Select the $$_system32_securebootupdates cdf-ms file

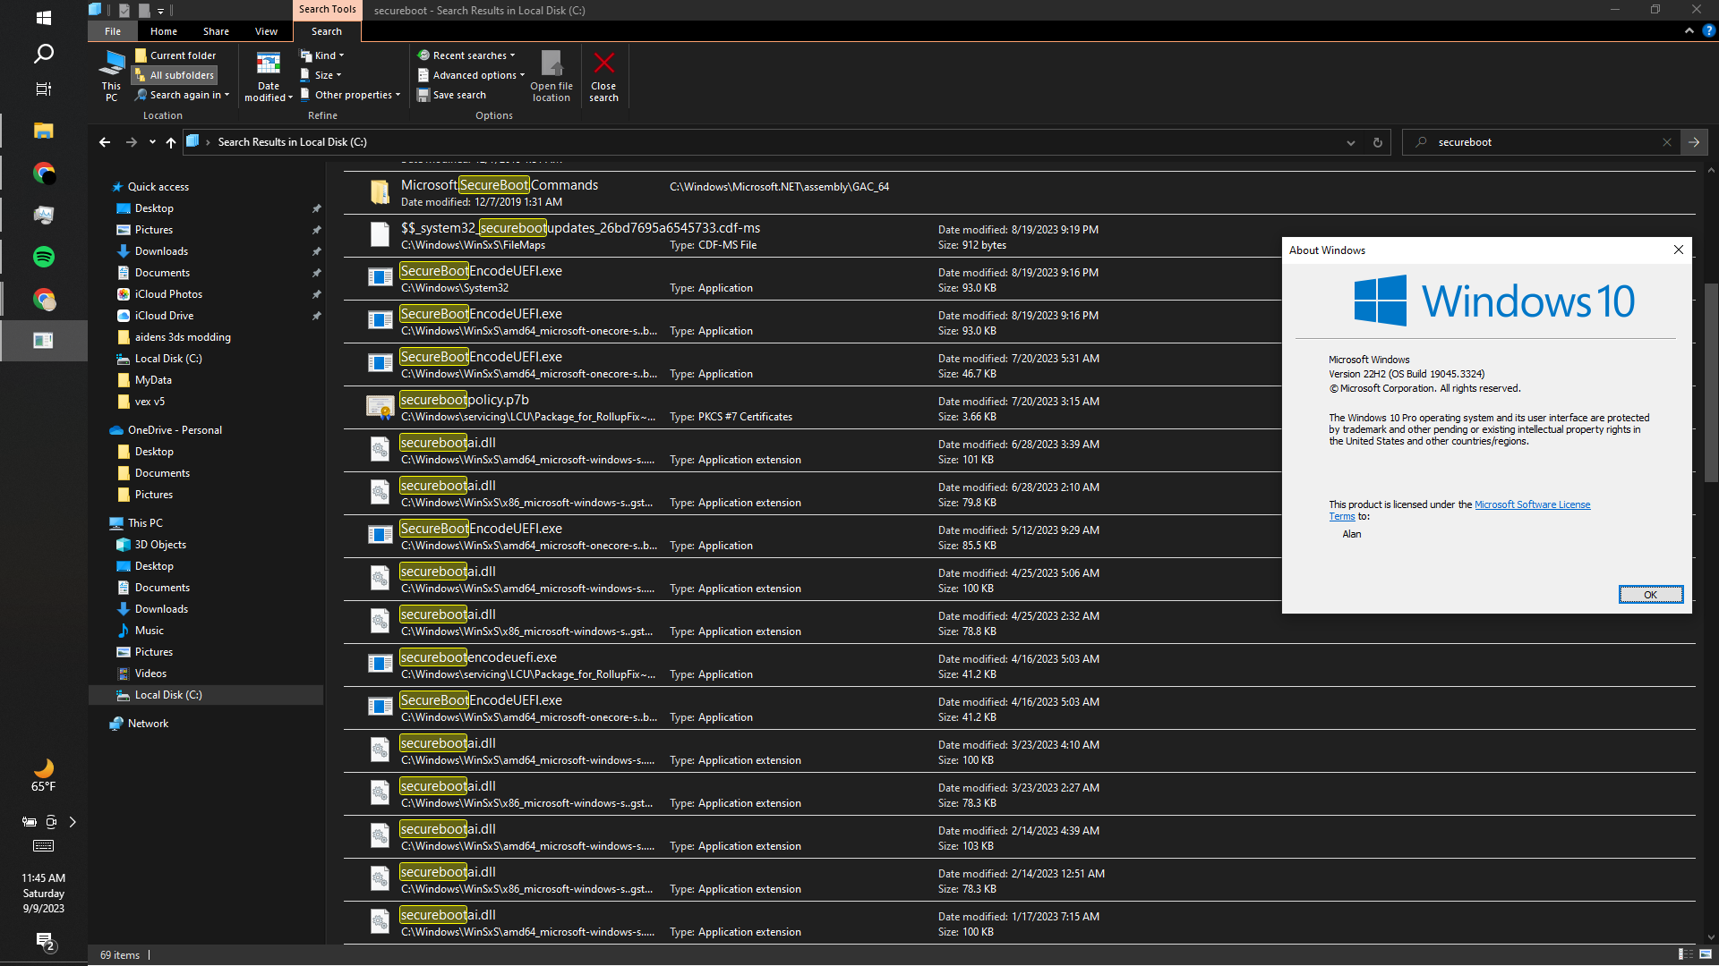(x=815, y=236)
